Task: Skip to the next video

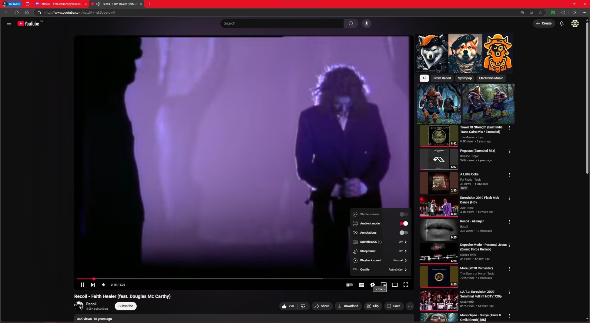Action: coord(93,285)
